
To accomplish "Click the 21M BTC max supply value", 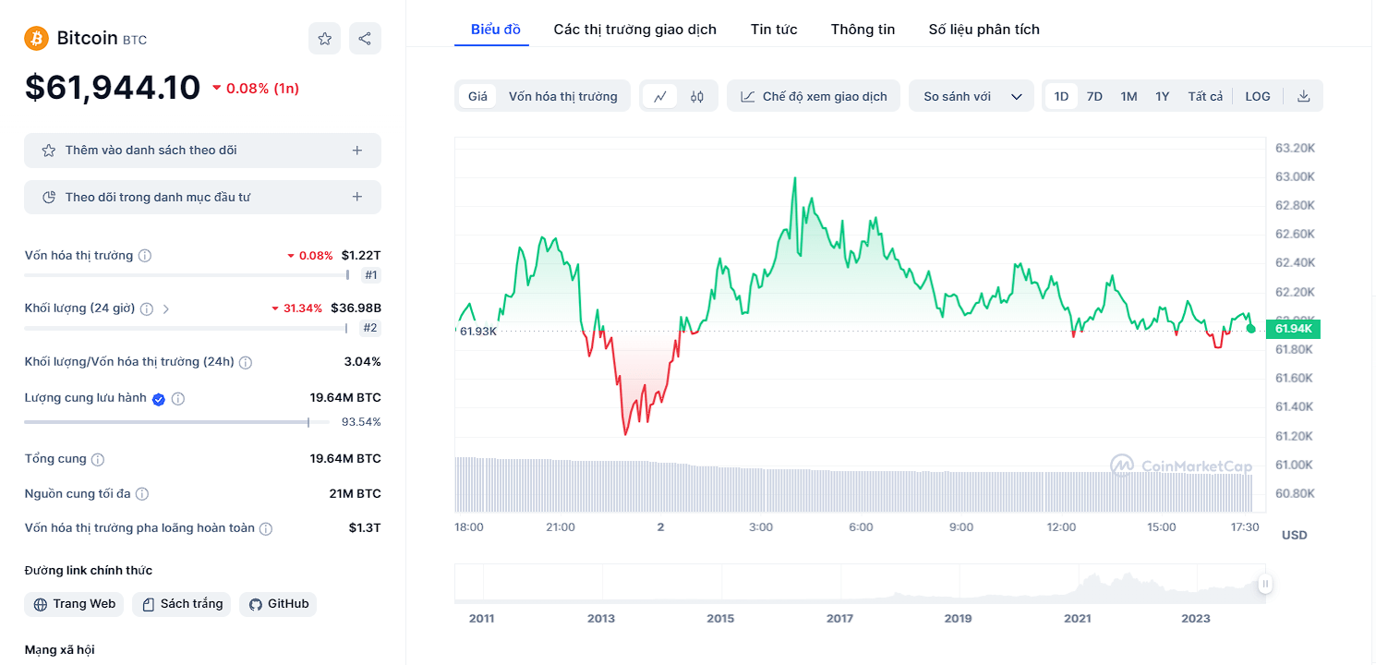I will 355,494.
